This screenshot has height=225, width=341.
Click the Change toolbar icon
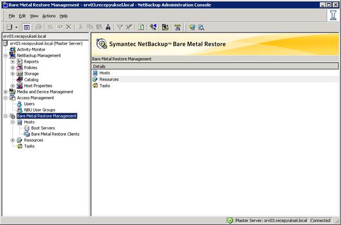[x=60, y=27]
